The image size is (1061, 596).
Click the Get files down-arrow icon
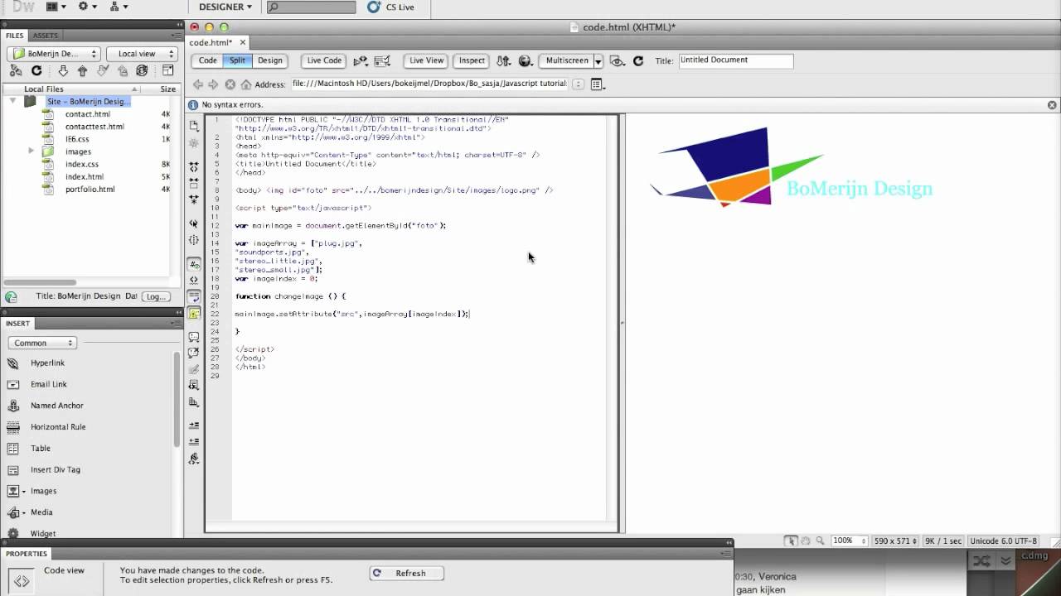(63, 71)
